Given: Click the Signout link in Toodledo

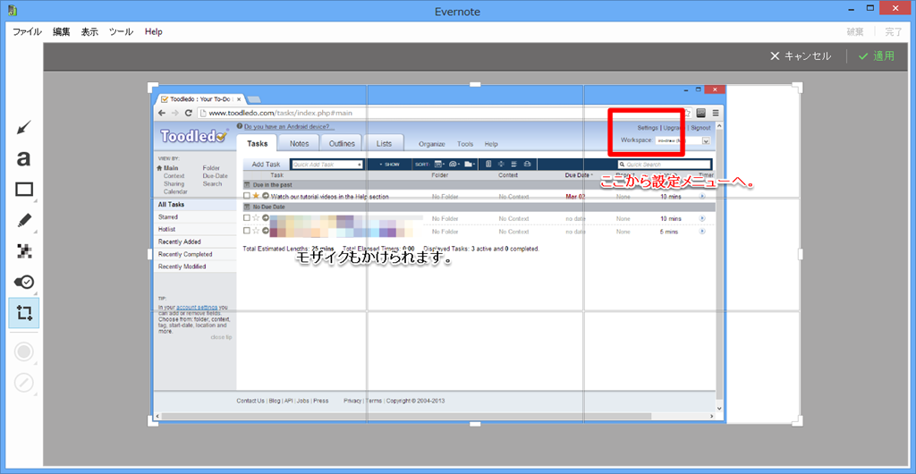Looking at the screenshot, I should point(700,128).
